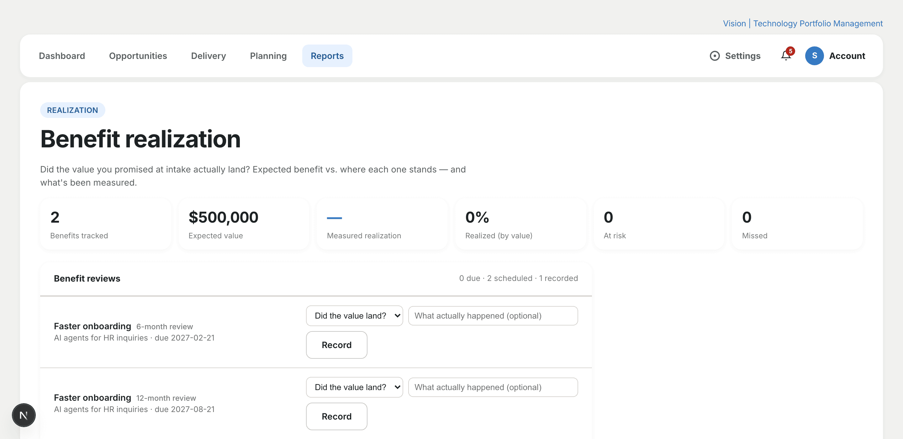Click the 'Missed' card label
Viewport: 903px width, 439px height.
pos(754,235)
